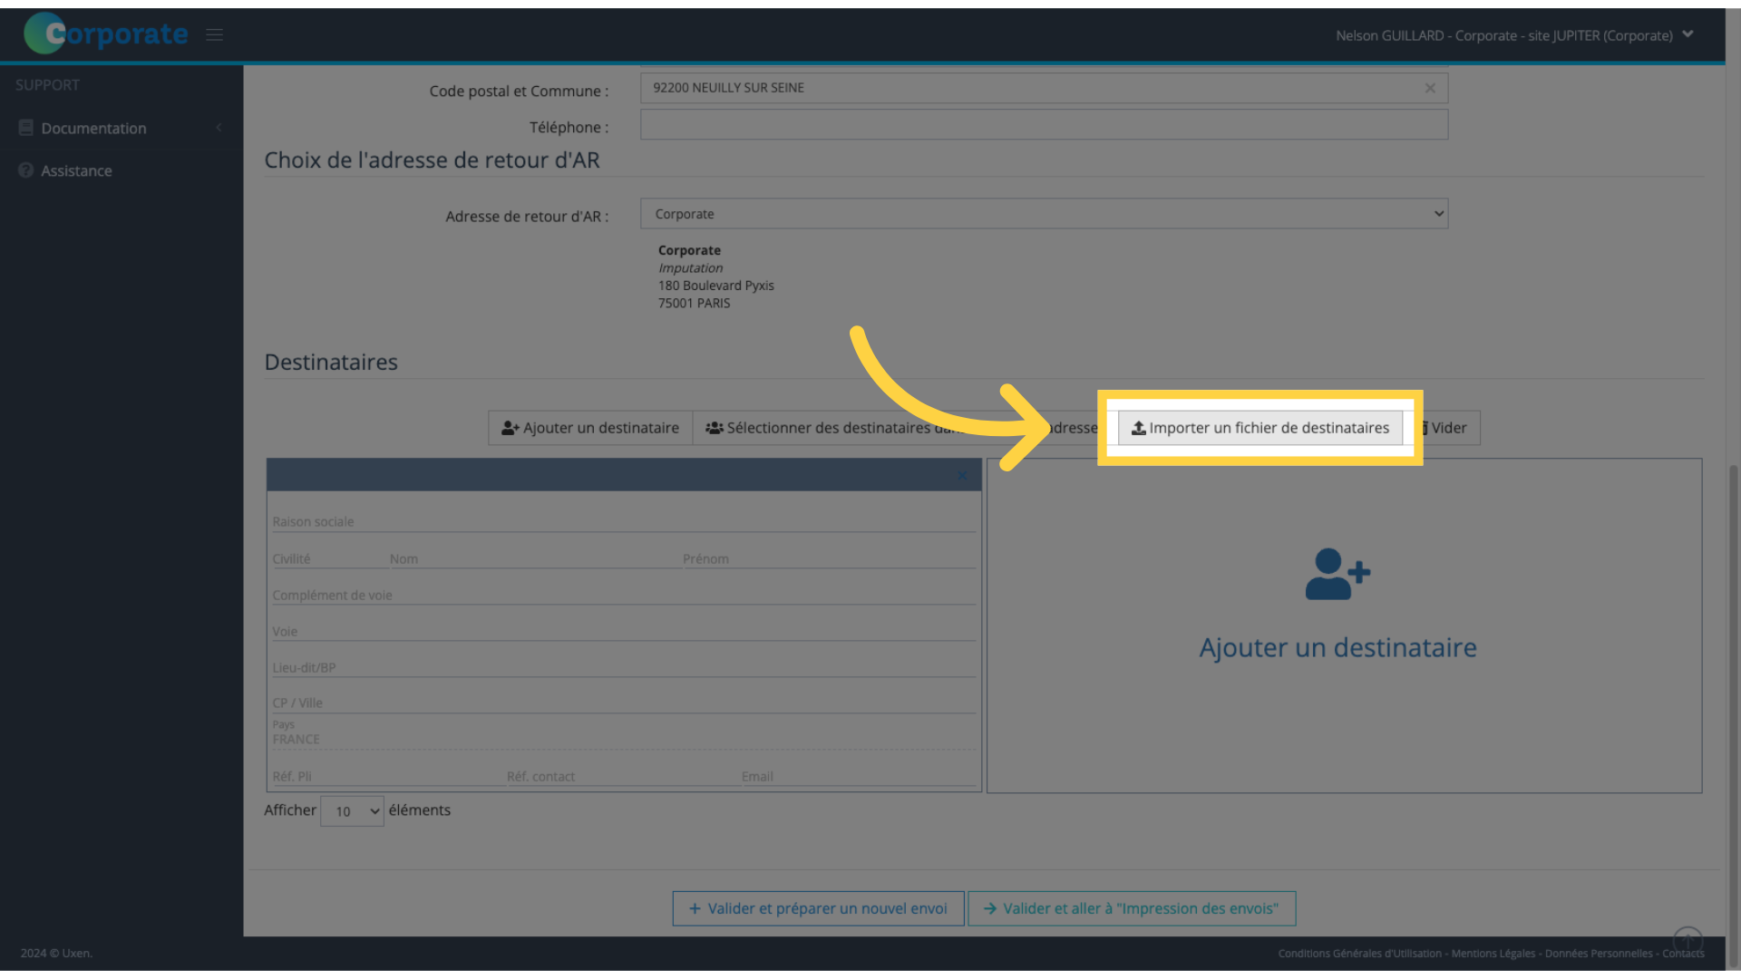
Task: Click the CP / Ville field
Action: click(624, 703)
